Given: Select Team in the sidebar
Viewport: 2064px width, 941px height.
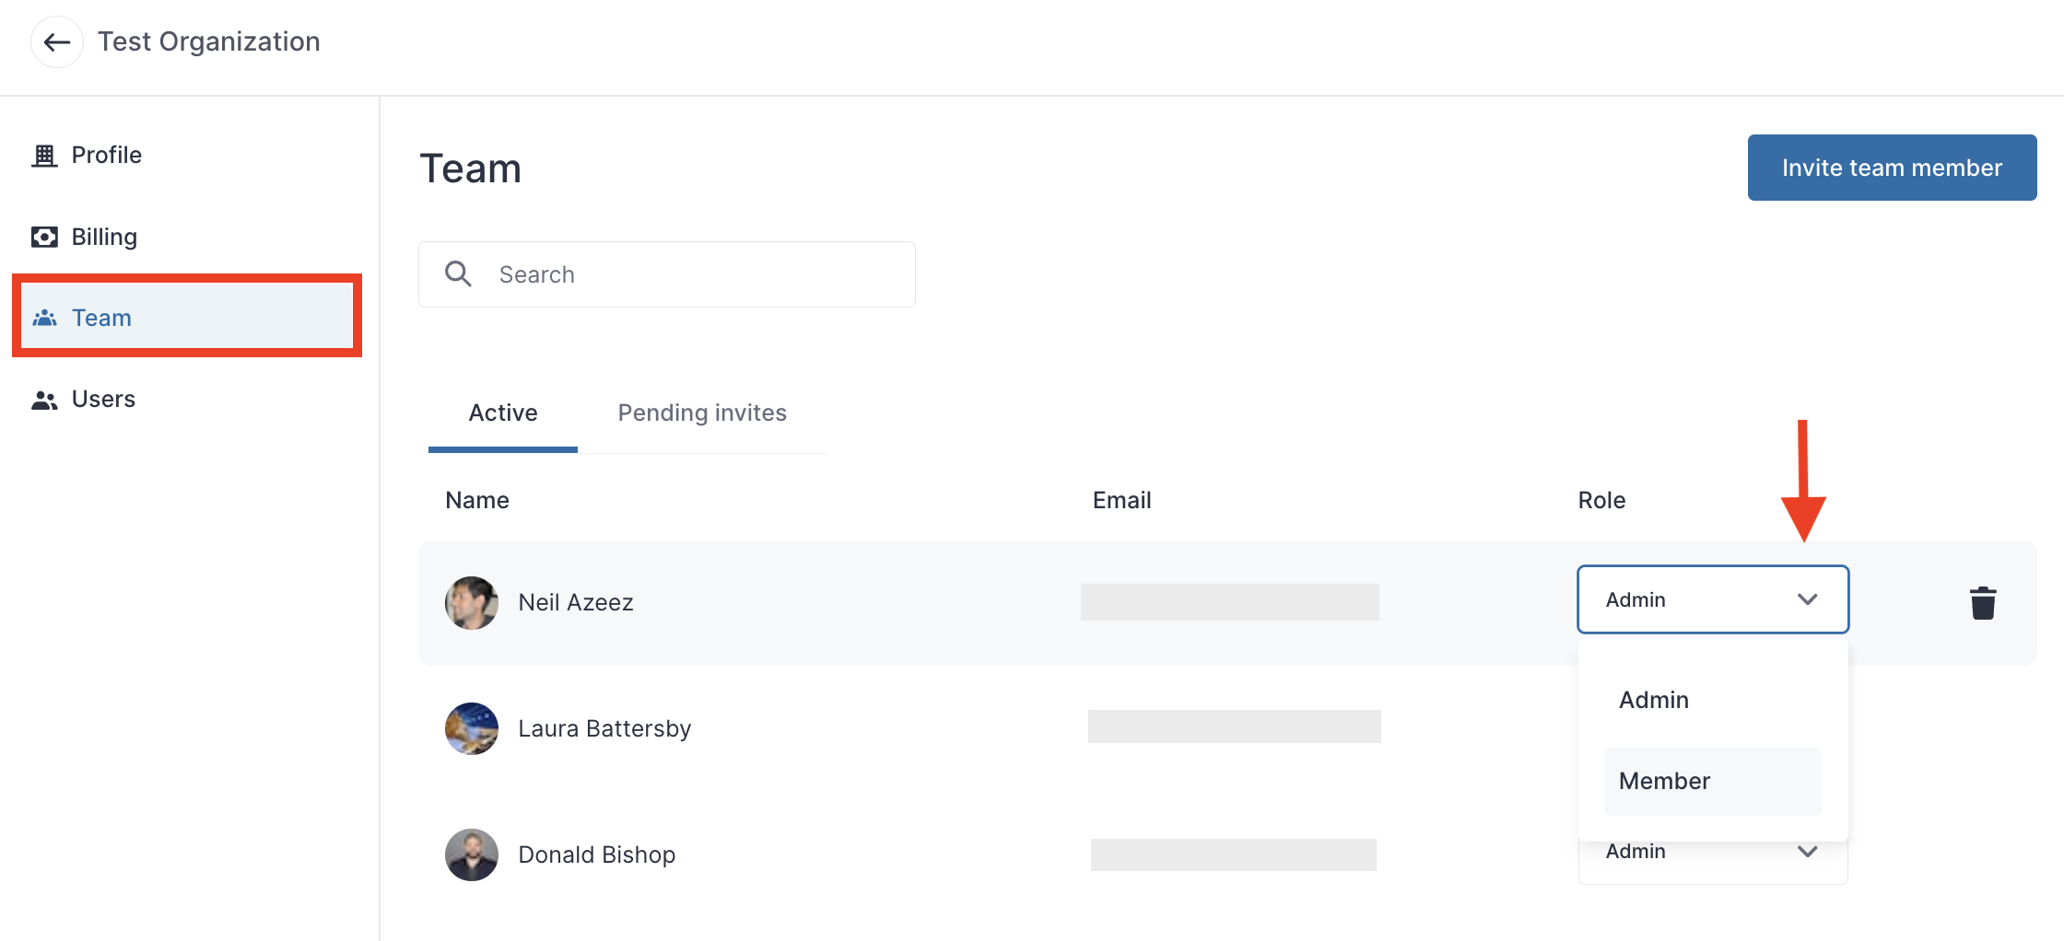Looking at the screenshot, I should (x=187, y=318).
